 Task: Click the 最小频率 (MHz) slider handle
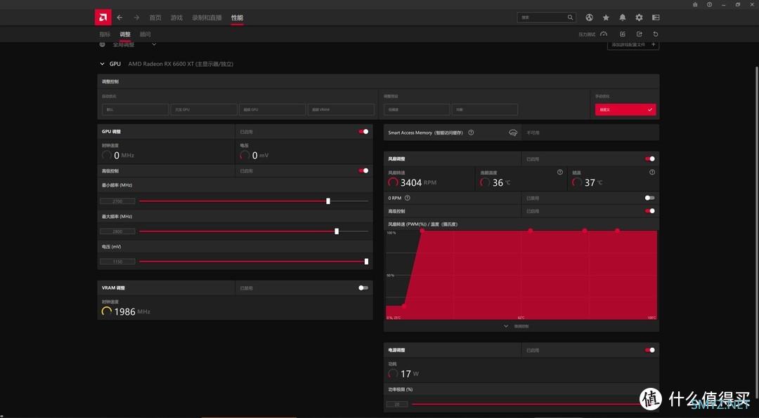point(328,201)
